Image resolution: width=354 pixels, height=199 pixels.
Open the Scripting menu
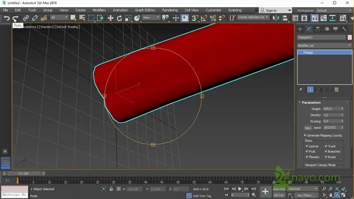[235, 10]
